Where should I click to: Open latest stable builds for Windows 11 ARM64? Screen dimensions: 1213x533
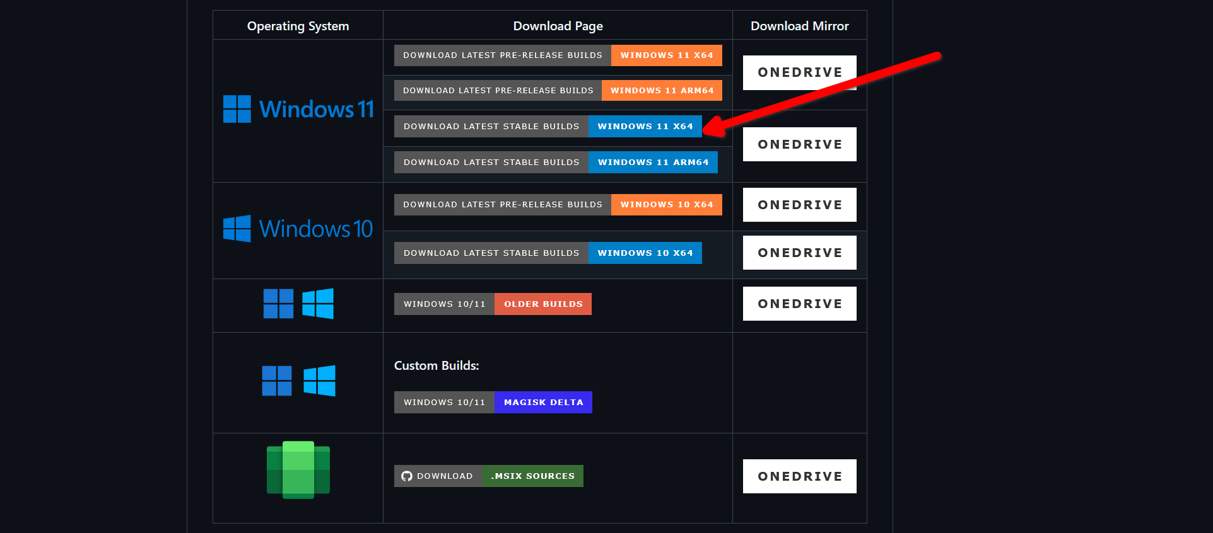[x=556, y=163]
